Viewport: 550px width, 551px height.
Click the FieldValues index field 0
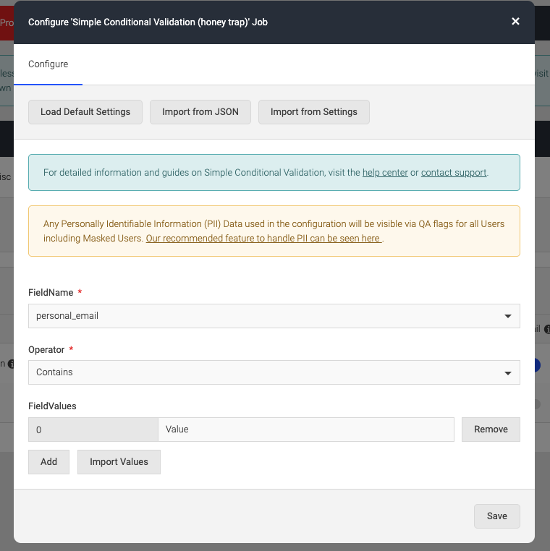pyautogui.click(x=93, y=430)
